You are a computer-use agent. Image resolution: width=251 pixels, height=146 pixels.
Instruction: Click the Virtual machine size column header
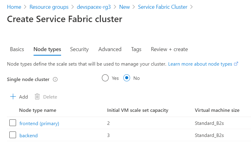217,110
